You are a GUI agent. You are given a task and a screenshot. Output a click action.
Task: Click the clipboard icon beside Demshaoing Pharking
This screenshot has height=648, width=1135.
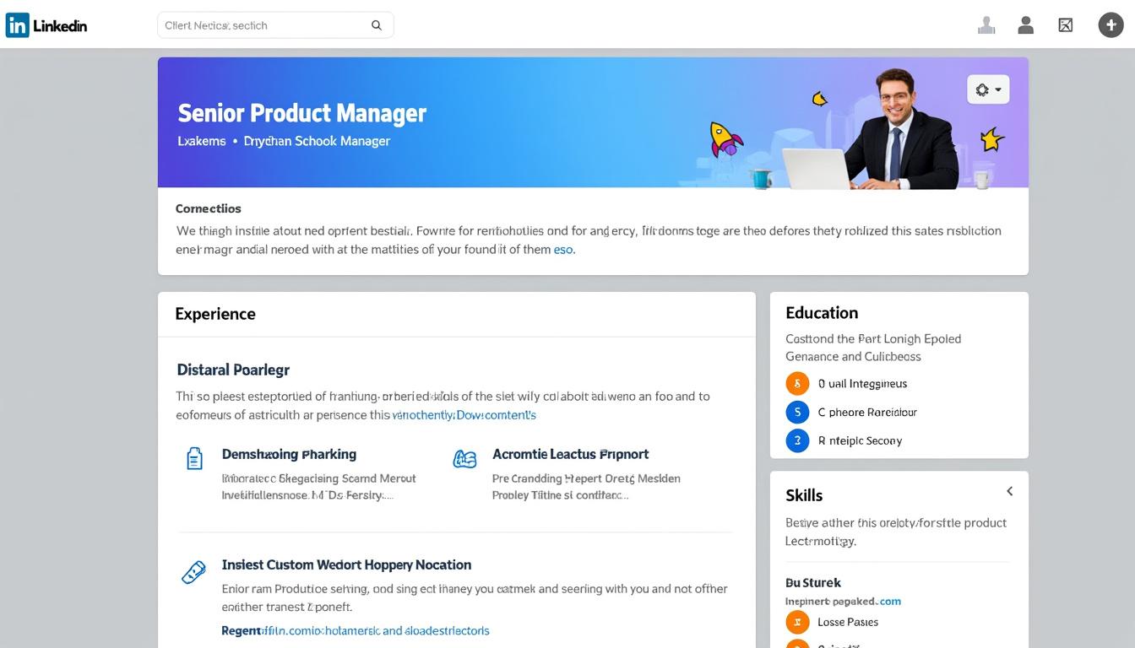tap(194, 458)
